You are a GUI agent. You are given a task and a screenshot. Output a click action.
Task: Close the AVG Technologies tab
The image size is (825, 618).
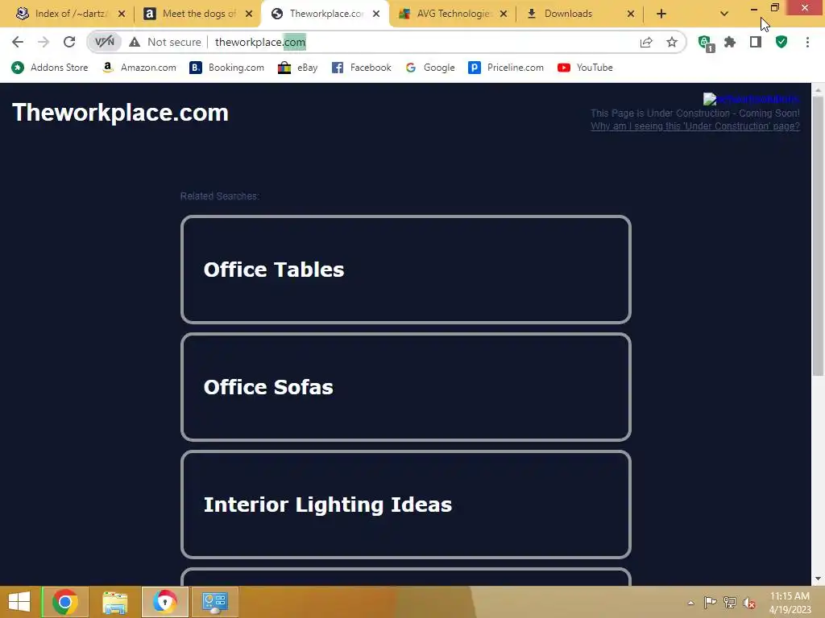(504, 14)
